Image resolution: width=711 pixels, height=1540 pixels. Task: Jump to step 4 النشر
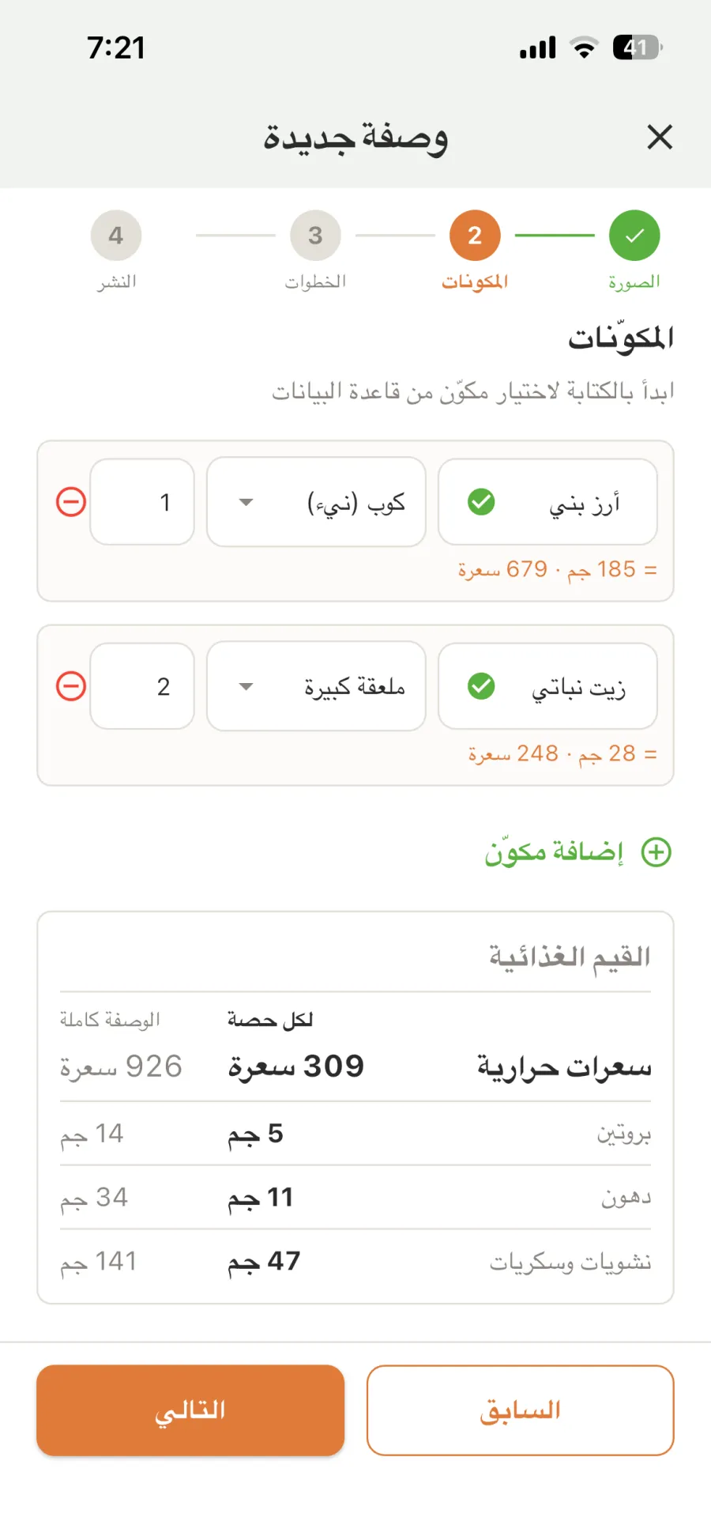(116, 236)
